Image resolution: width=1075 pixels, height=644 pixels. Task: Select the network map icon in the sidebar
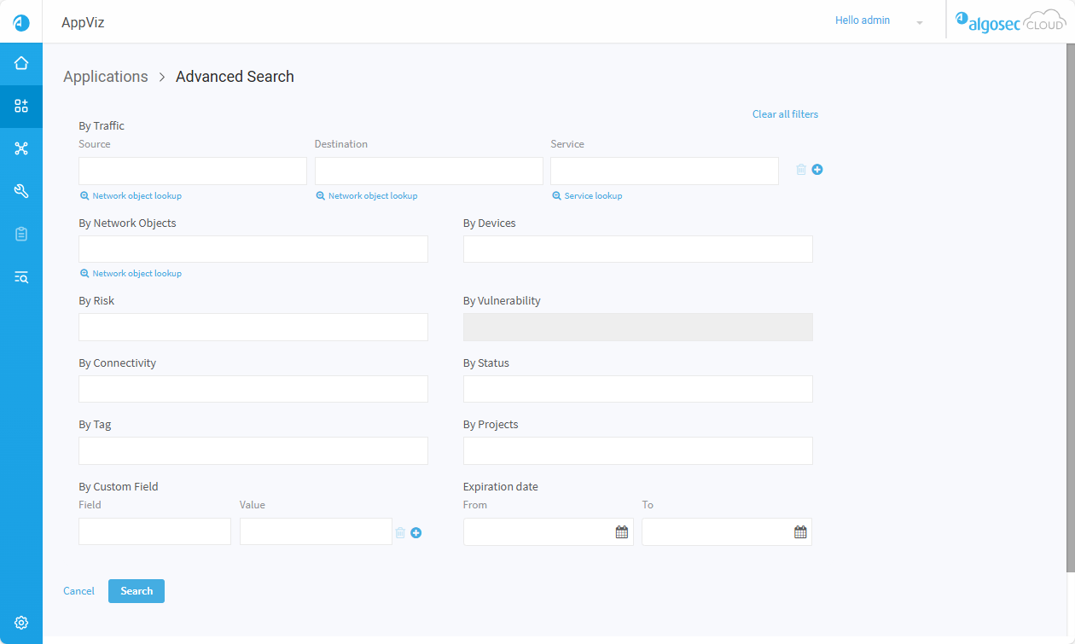coord(21,148)
